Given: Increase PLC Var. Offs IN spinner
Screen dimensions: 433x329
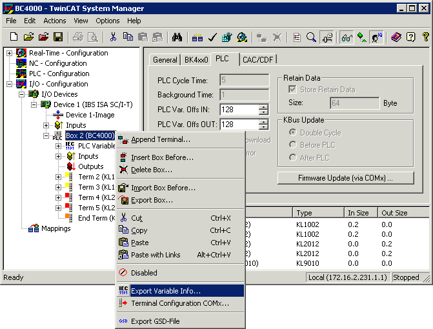Looking at the screenshot, I should [263, 107].
